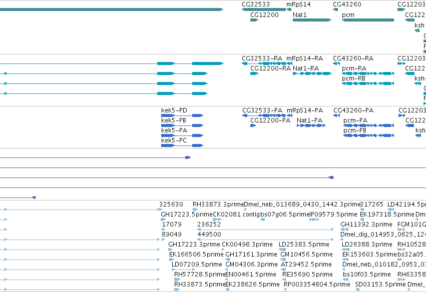Click the RH33873.3prime EST label

click(x=218, y=204)
